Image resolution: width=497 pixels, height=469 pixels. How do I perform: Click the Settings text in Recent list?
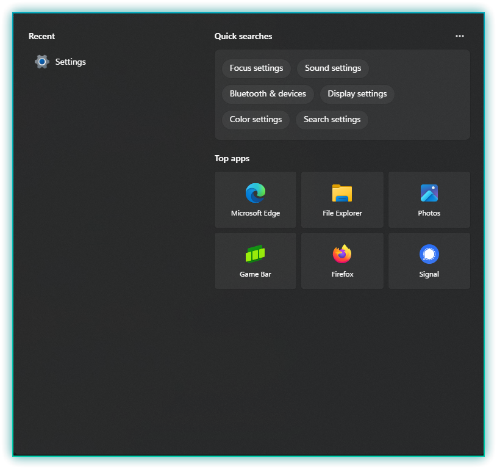pyautogui.click(x=70, y=62)
